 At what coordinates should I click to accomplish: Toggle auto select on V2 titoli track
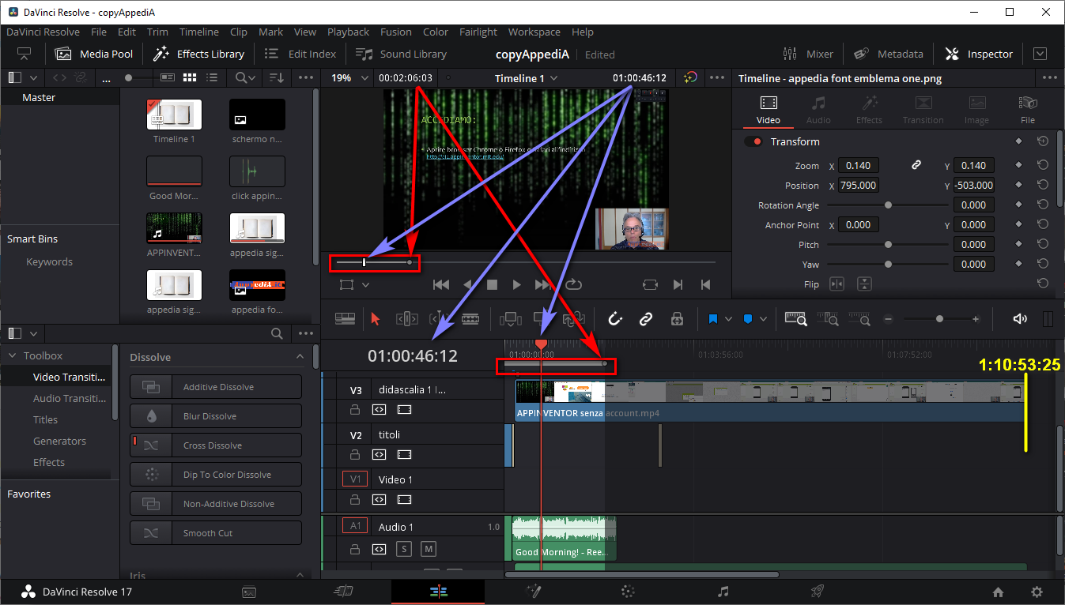pos(380,454)
